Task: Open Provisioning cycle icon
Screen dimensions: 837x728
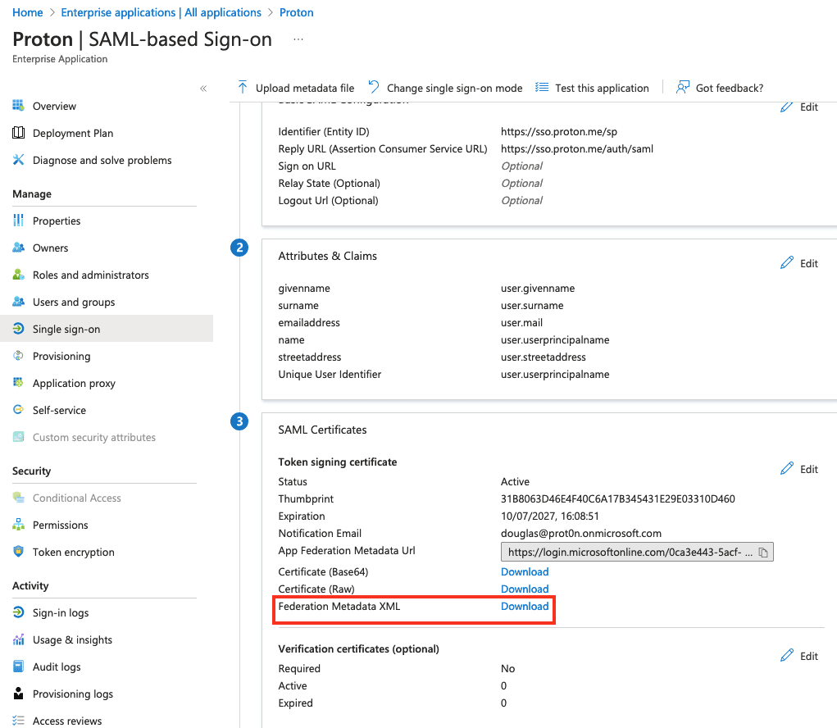Action: 18,356
